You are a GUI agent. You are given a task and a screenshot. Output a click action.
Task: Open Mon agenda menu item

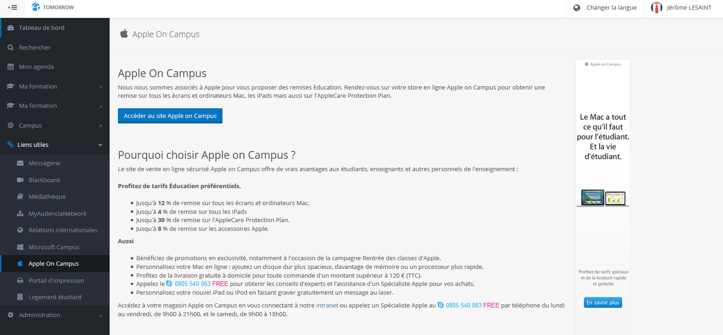(55, 67)
